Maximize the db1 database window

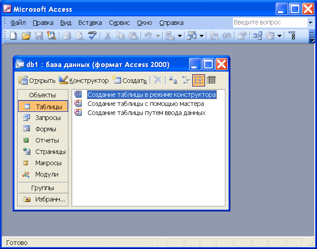click(x=208, y=64)
